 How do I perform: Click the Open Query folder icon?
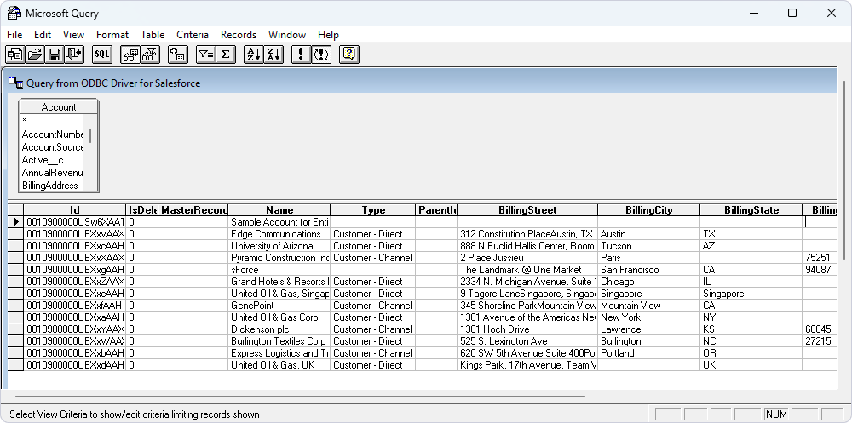pyautogui.click(x=35, y=54)
